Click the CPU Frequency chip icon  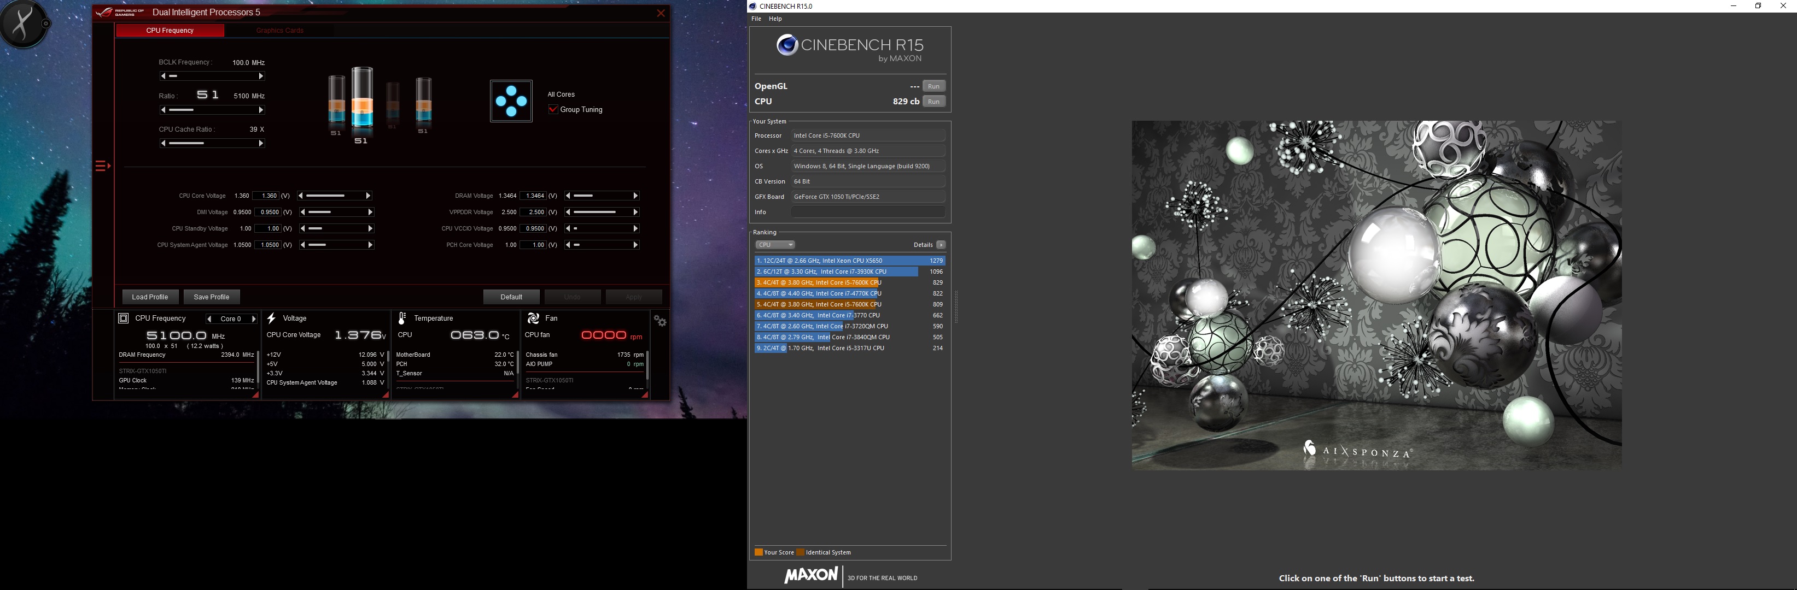click(x=124, y=318)
